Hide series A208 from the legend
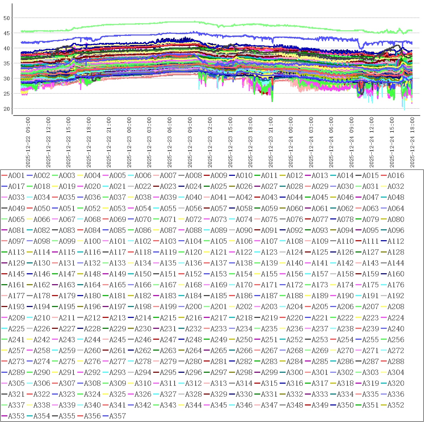Image resolution: width=424 pixels, height=422 pixels. click(396, 307)
